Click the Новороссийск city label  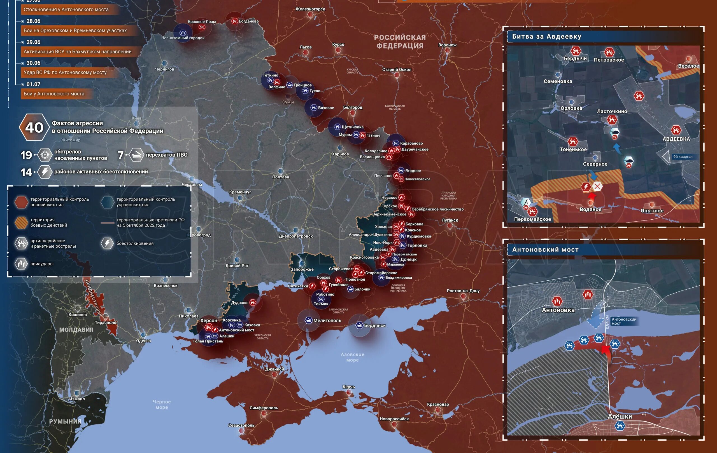394,419
